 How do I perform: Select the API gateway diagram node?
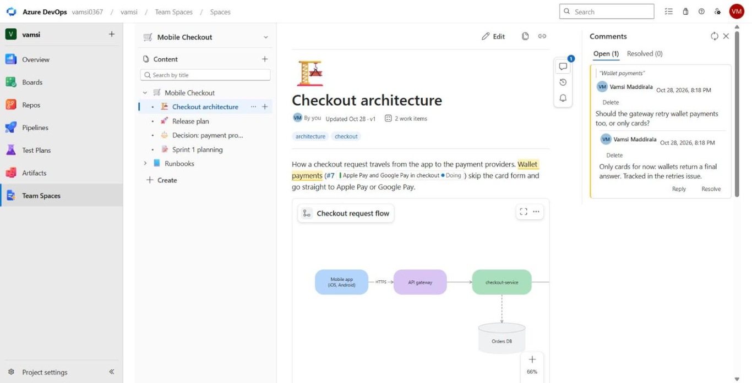[420, 282]
